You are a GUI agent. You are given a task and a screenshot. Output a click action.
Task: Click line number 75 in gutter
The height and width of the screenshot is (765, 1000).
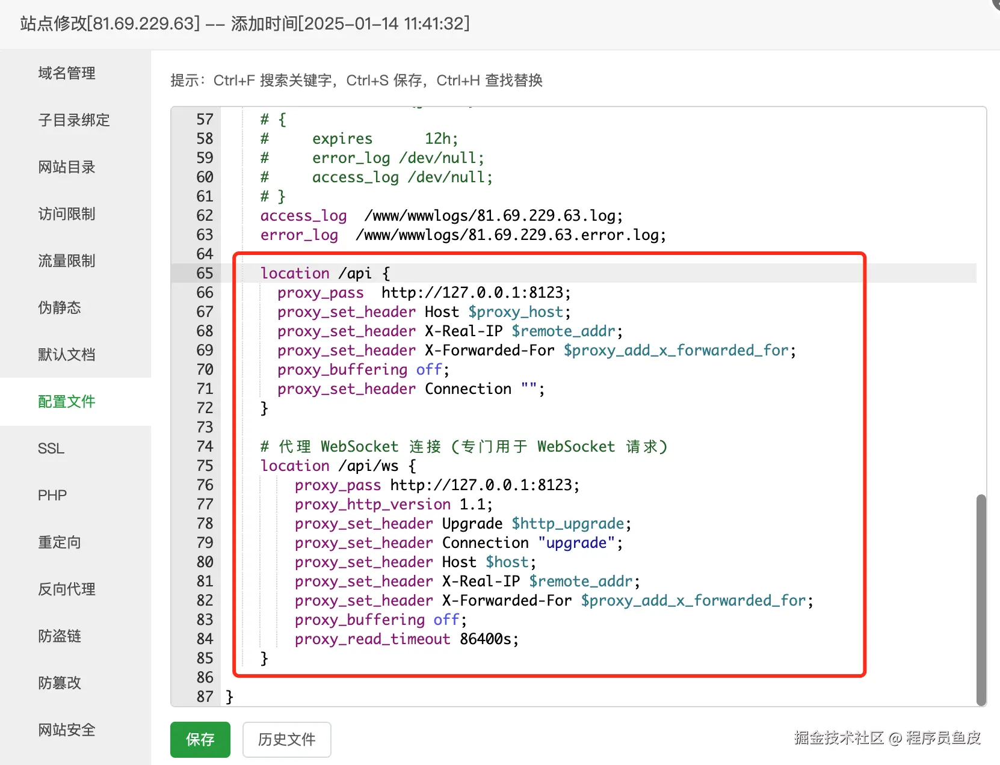coord(205,465)
